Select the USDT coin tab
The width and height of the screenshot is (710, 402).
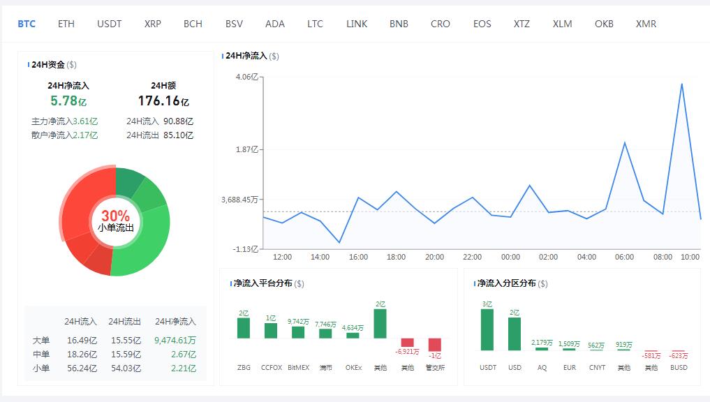coord(109,23)
